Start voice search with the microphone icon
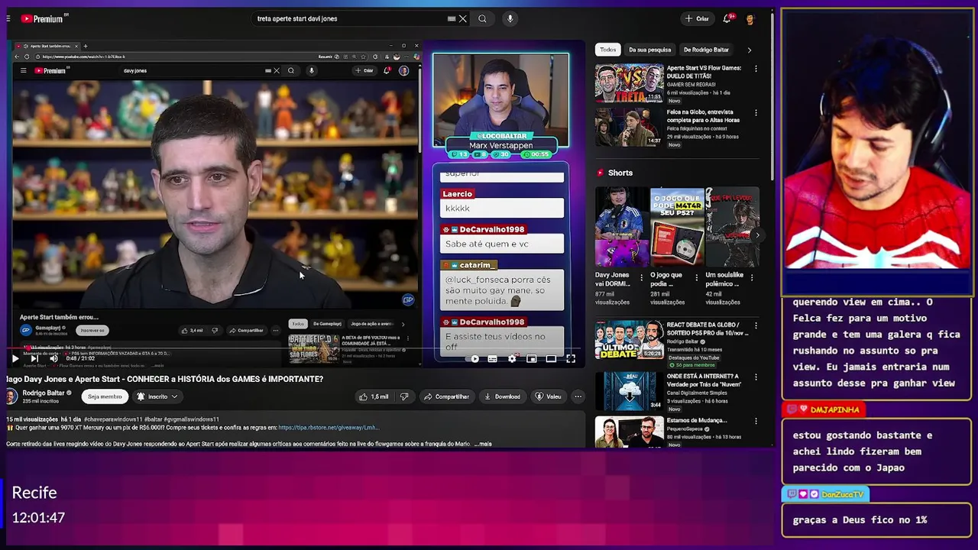978x550 pixels. tap(510, 18)
